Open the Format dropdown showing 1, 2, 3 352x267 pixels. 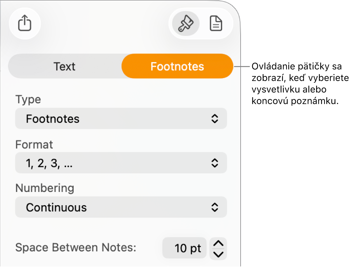click(x=121, y=163)
